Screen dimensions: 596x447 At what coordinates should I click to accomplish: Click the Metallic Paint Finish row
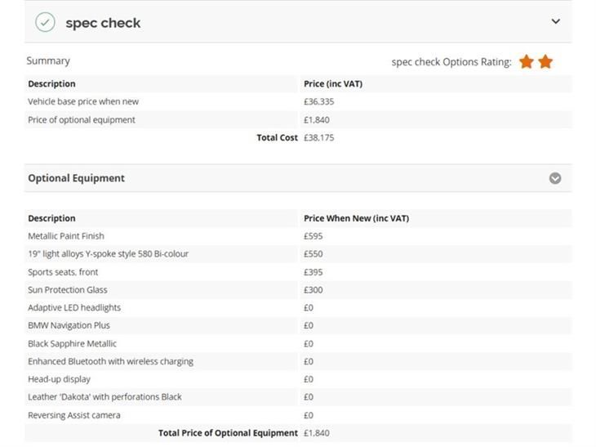coord(298,236)
